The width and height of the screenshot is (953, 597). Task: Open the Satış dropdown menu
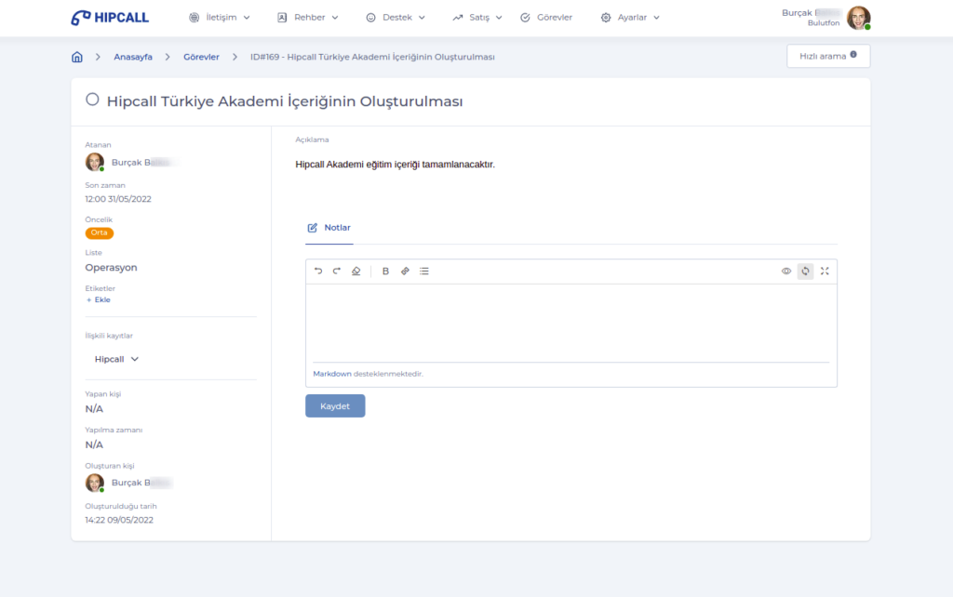click(x=477, y=18)
